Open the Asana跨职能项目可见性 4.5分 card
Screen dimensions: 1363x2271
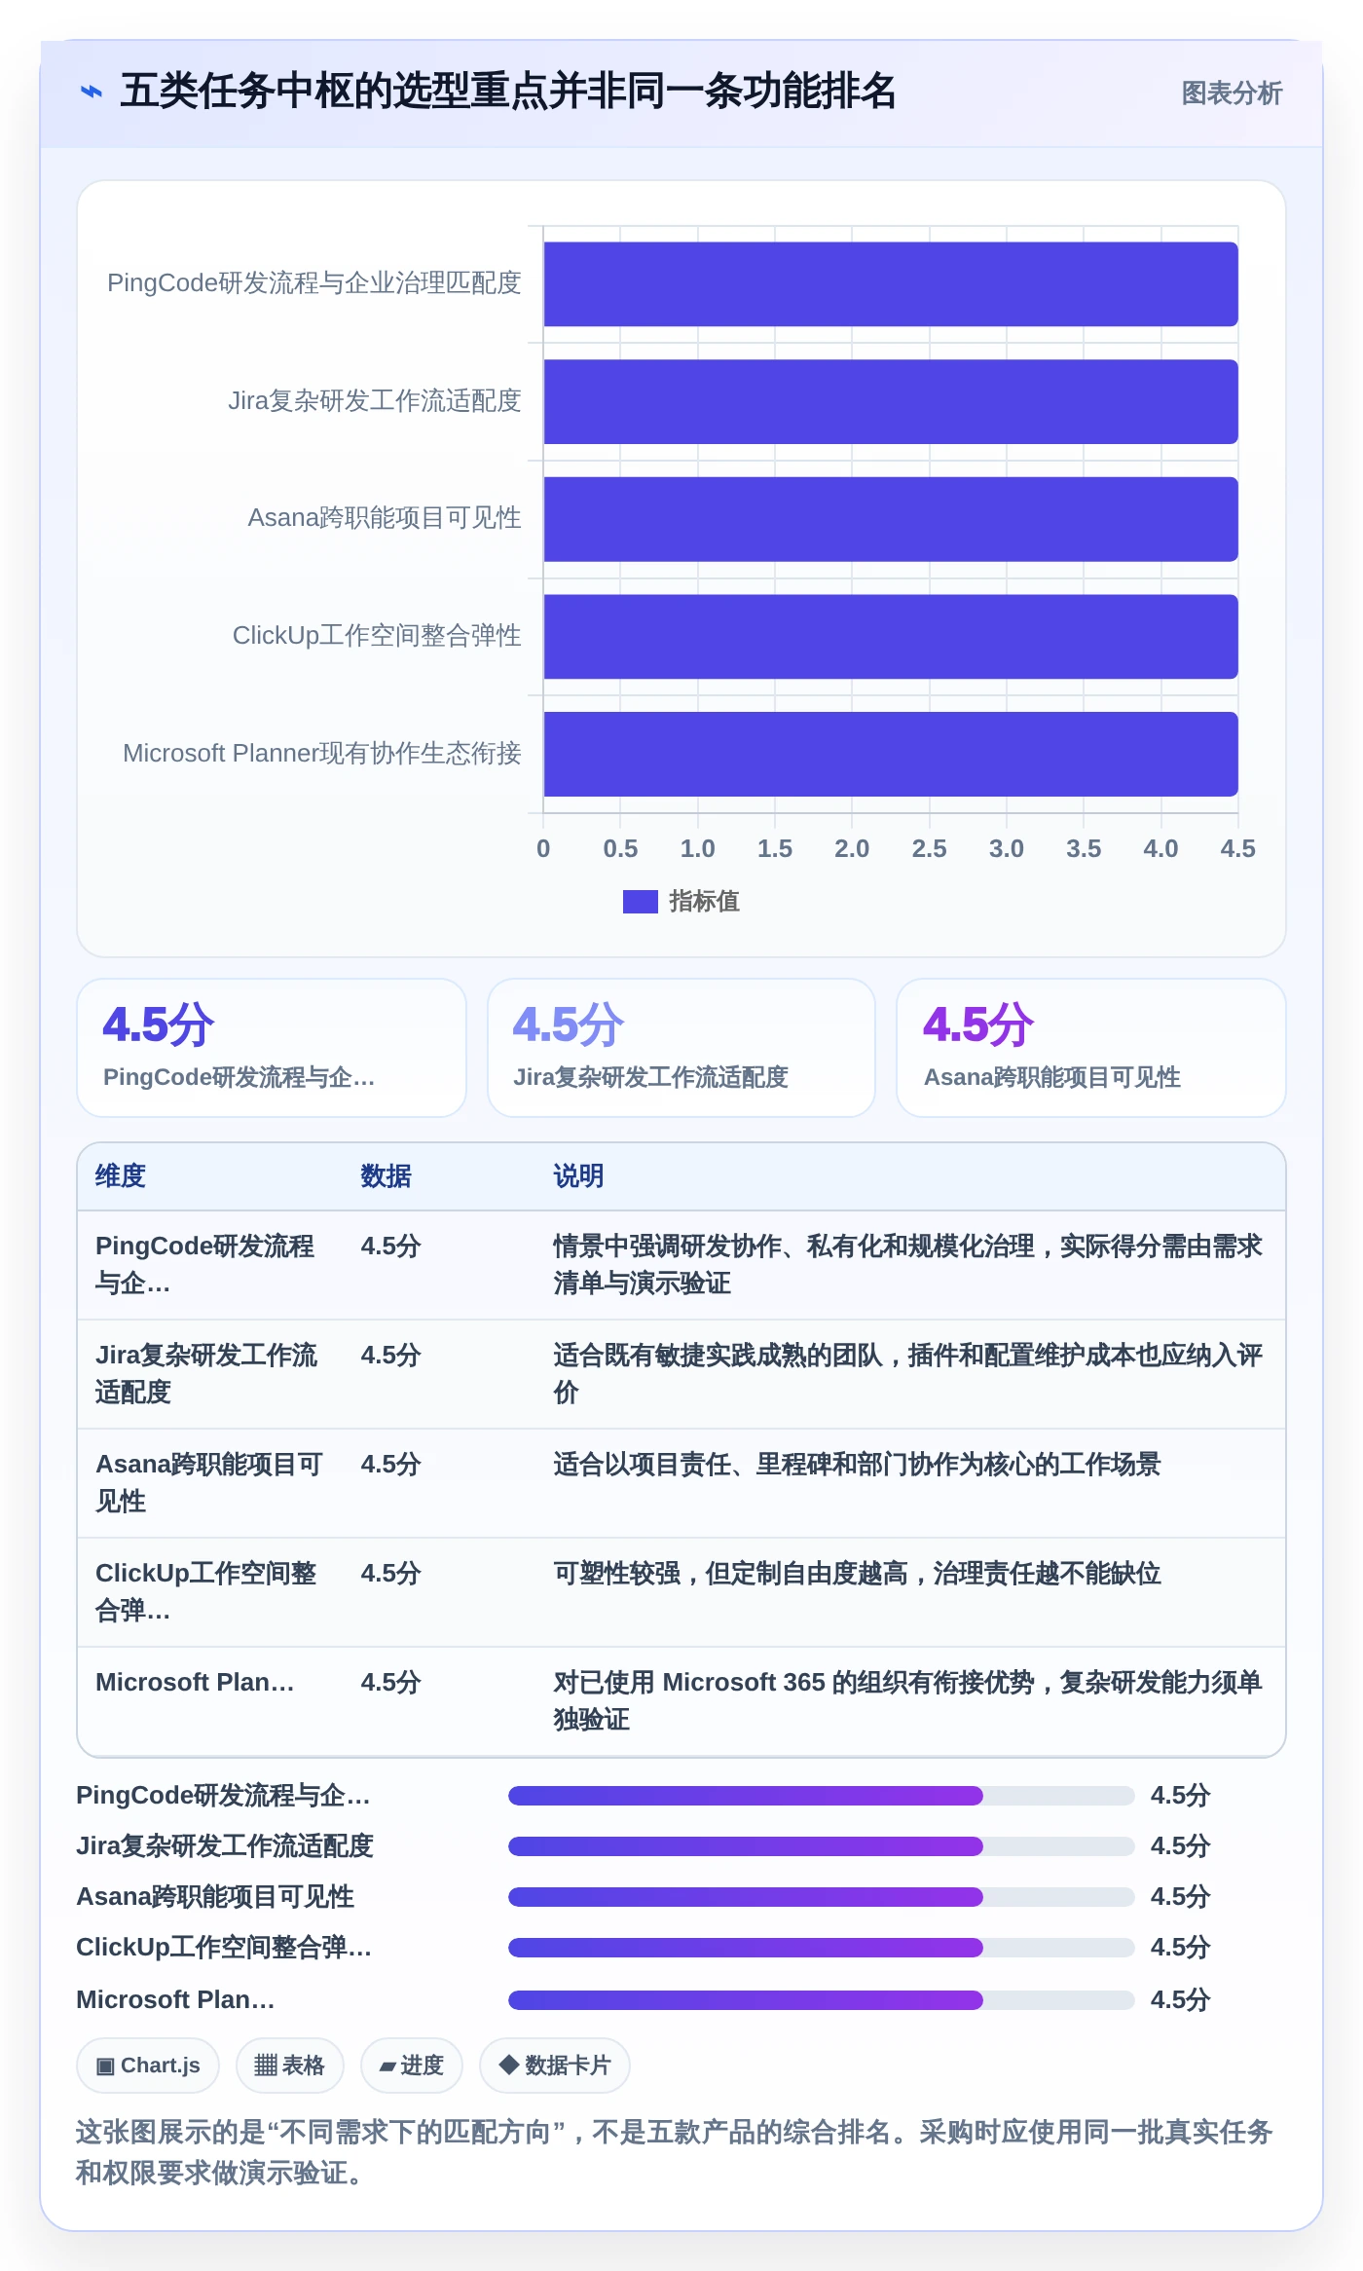point(1090,1048)
